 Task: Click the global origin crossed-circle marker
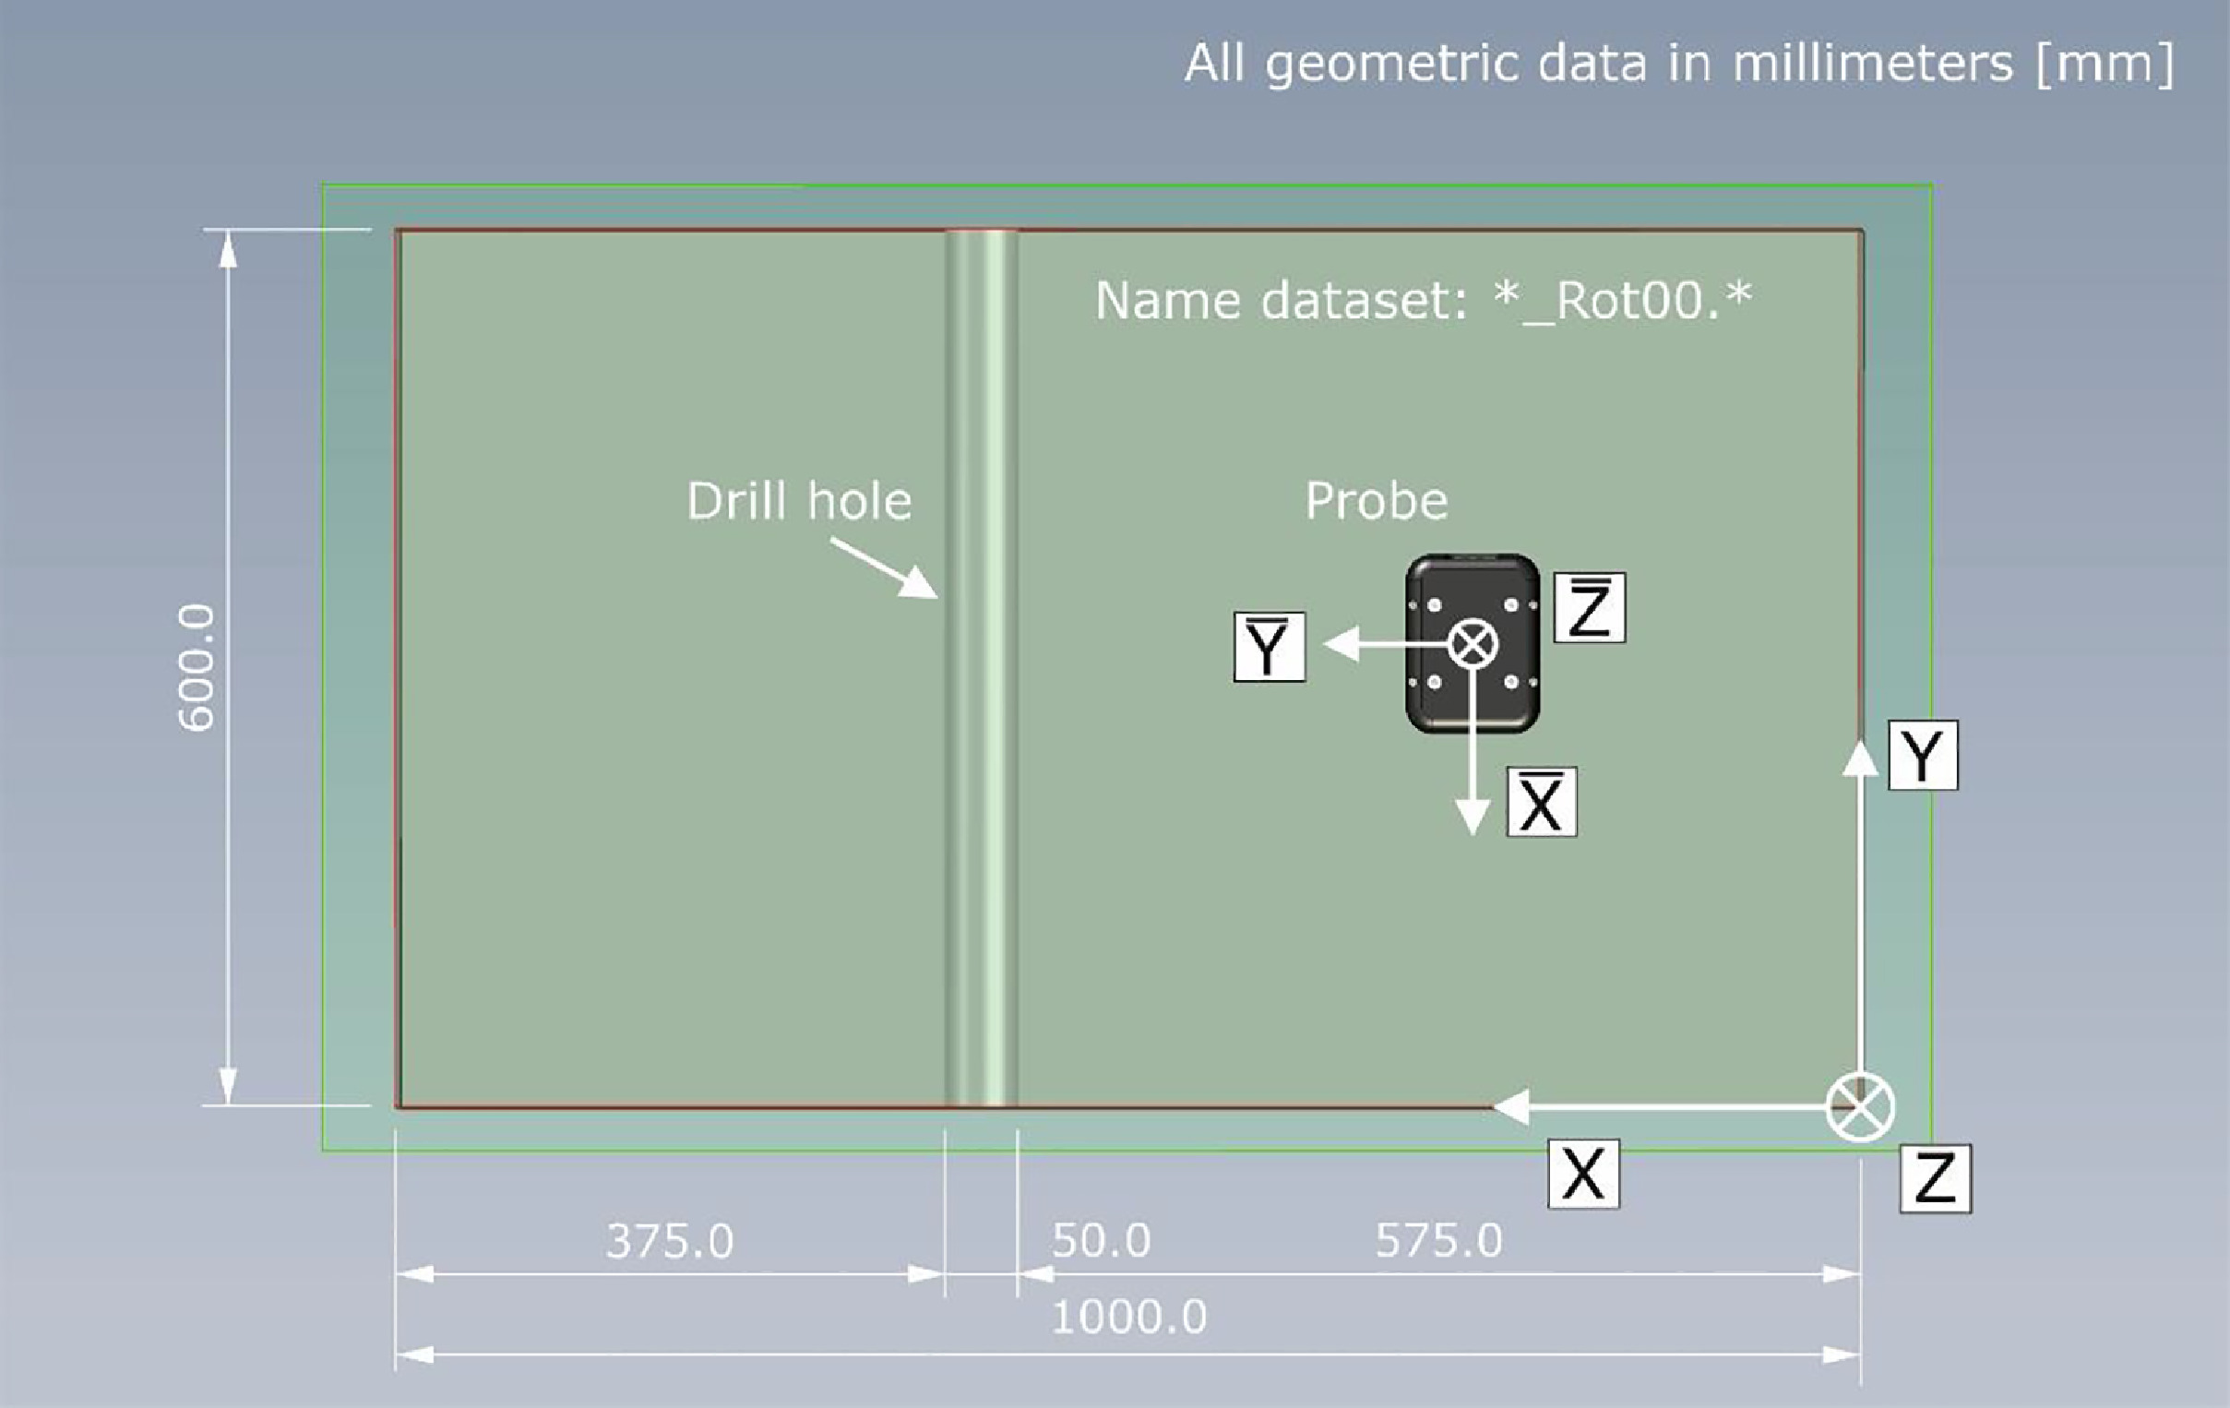pyautogui.click(x=1860, y=1107)
